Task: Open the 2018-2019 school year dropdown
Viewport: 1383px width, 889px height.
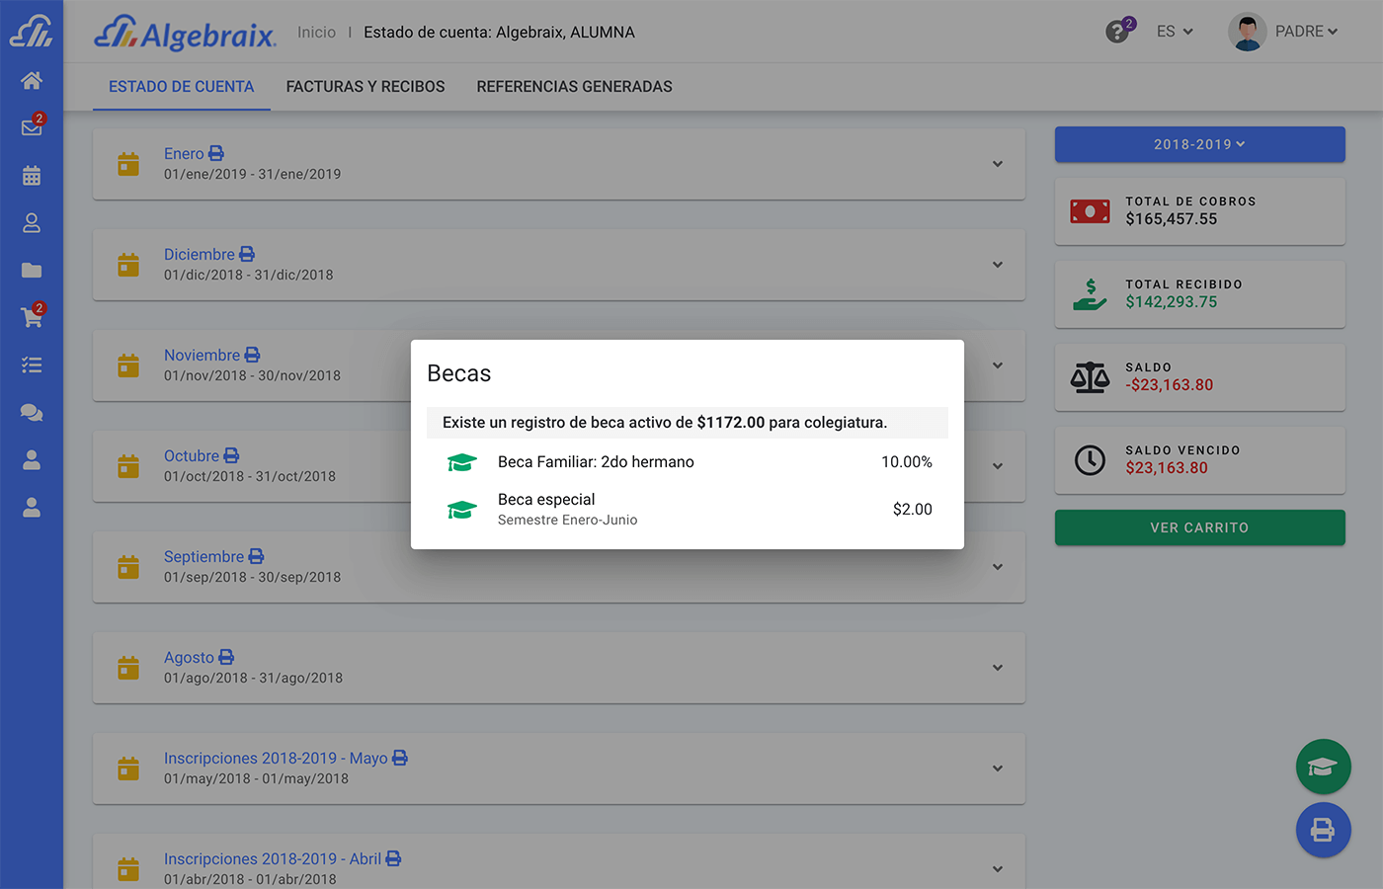Action: point(1199,144)
